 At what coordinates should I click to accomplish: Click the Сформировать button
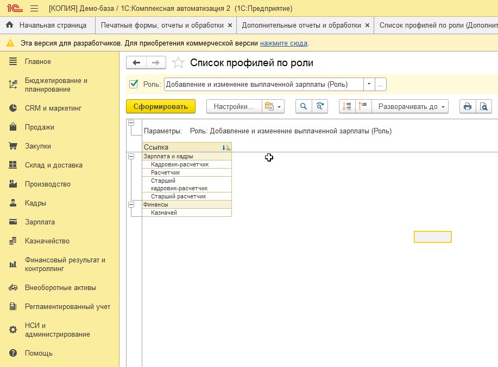coord(160,106)
